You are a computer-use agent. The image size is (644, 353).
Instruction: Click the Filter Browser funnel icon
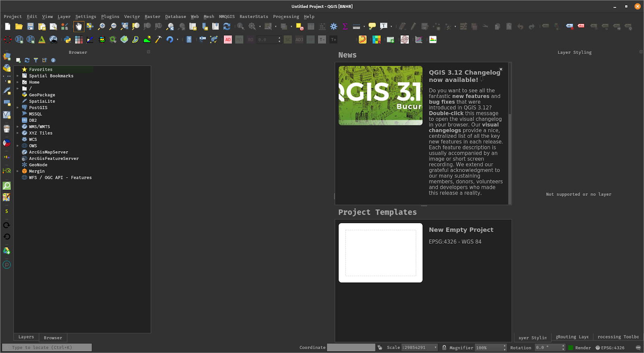(x=36, y=60)
